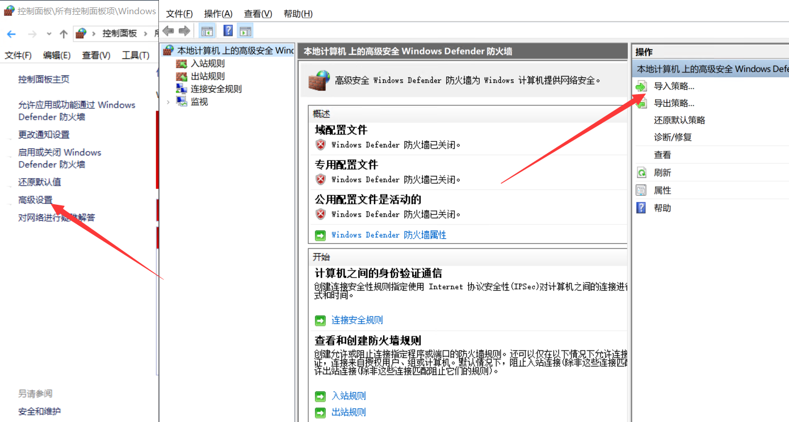This screenshot has height=422, width=789.
Task: Click the 计算机之间的身份验证通信 heading
Action: 379,273
